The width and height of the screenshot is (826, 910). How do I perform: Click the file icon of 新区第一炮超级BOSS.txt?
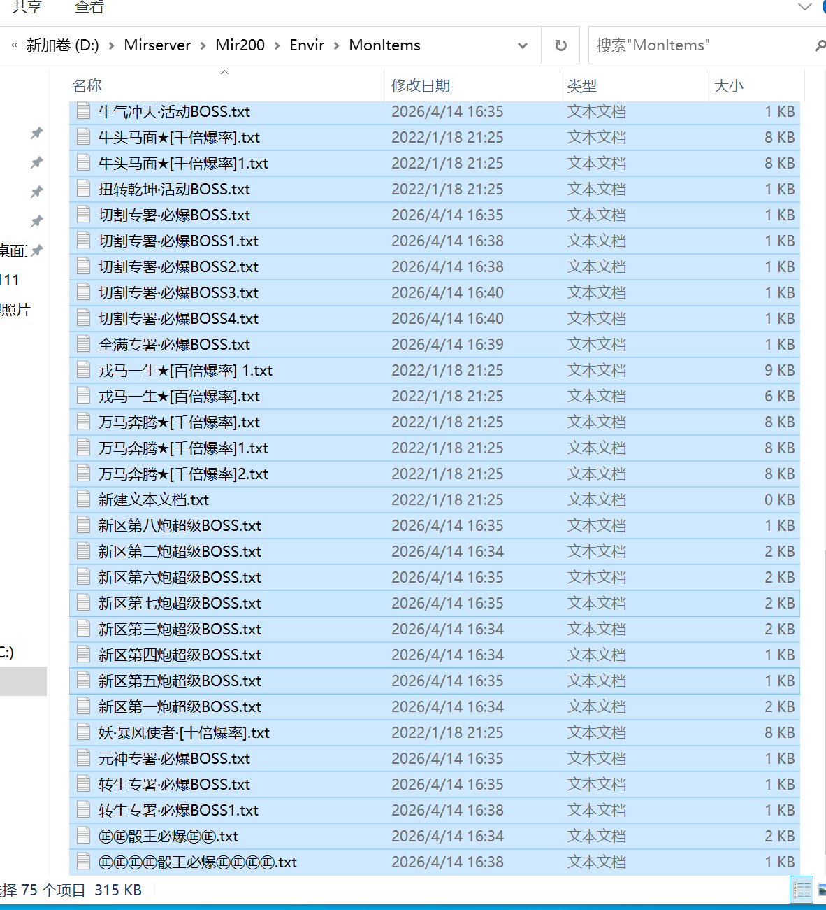83,706
